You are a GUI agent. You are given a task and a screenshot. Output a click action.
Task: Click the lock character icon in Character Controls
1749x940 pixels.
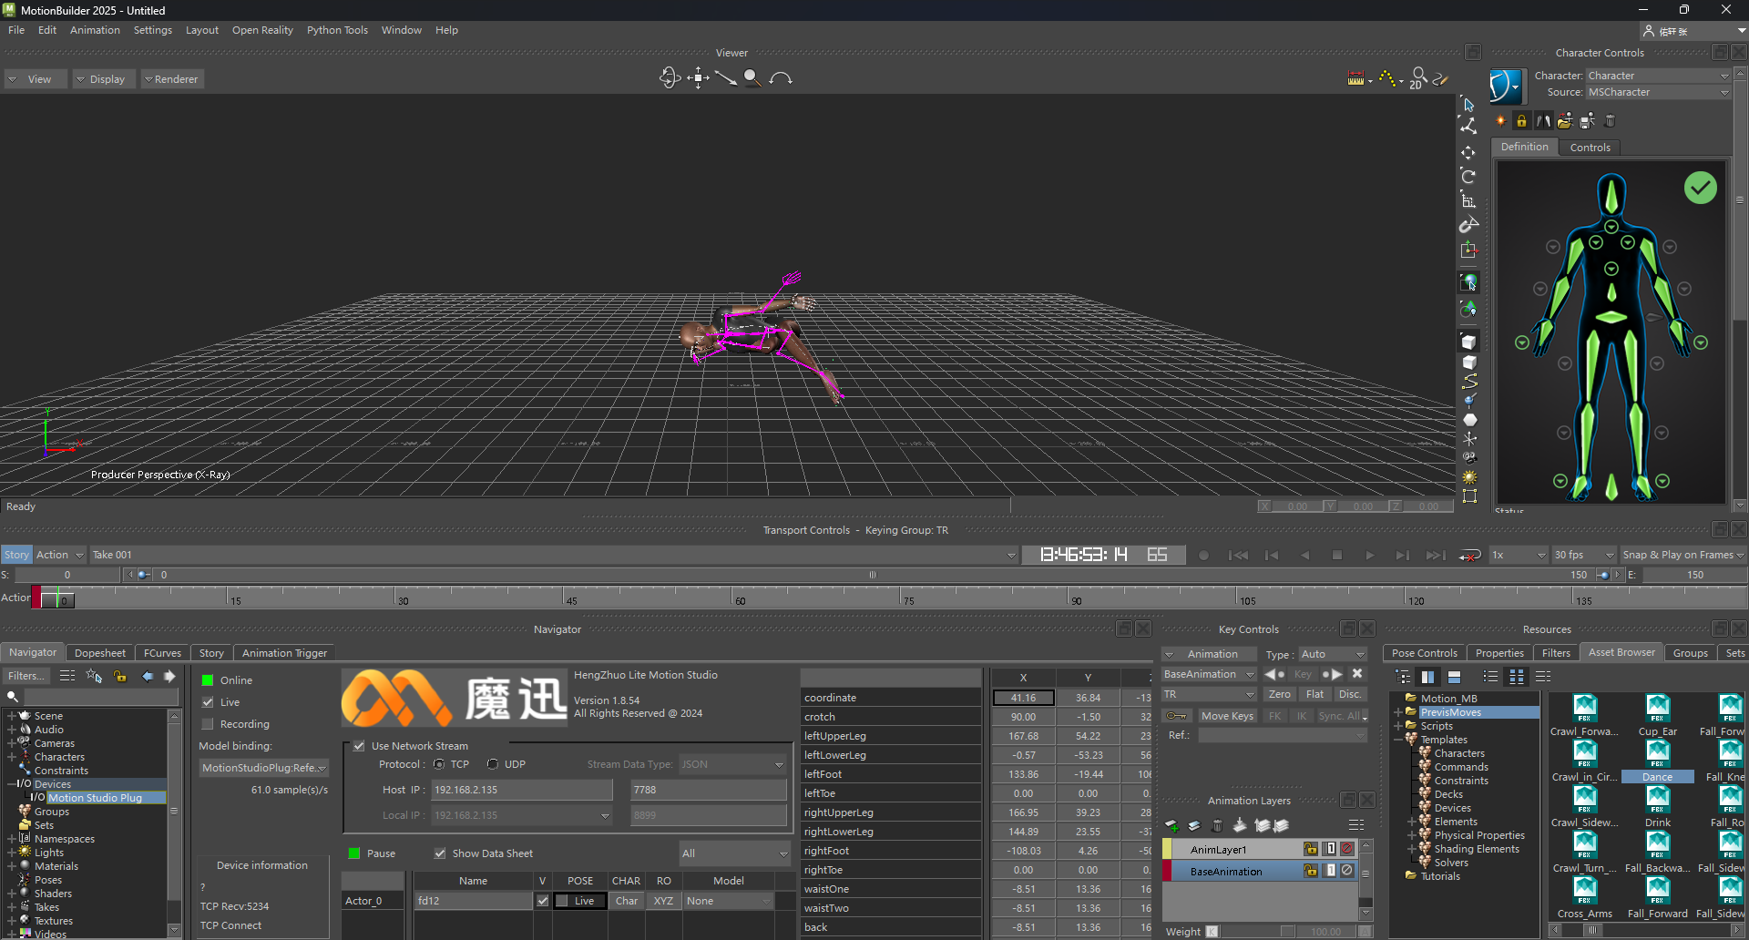(1521, 121)
